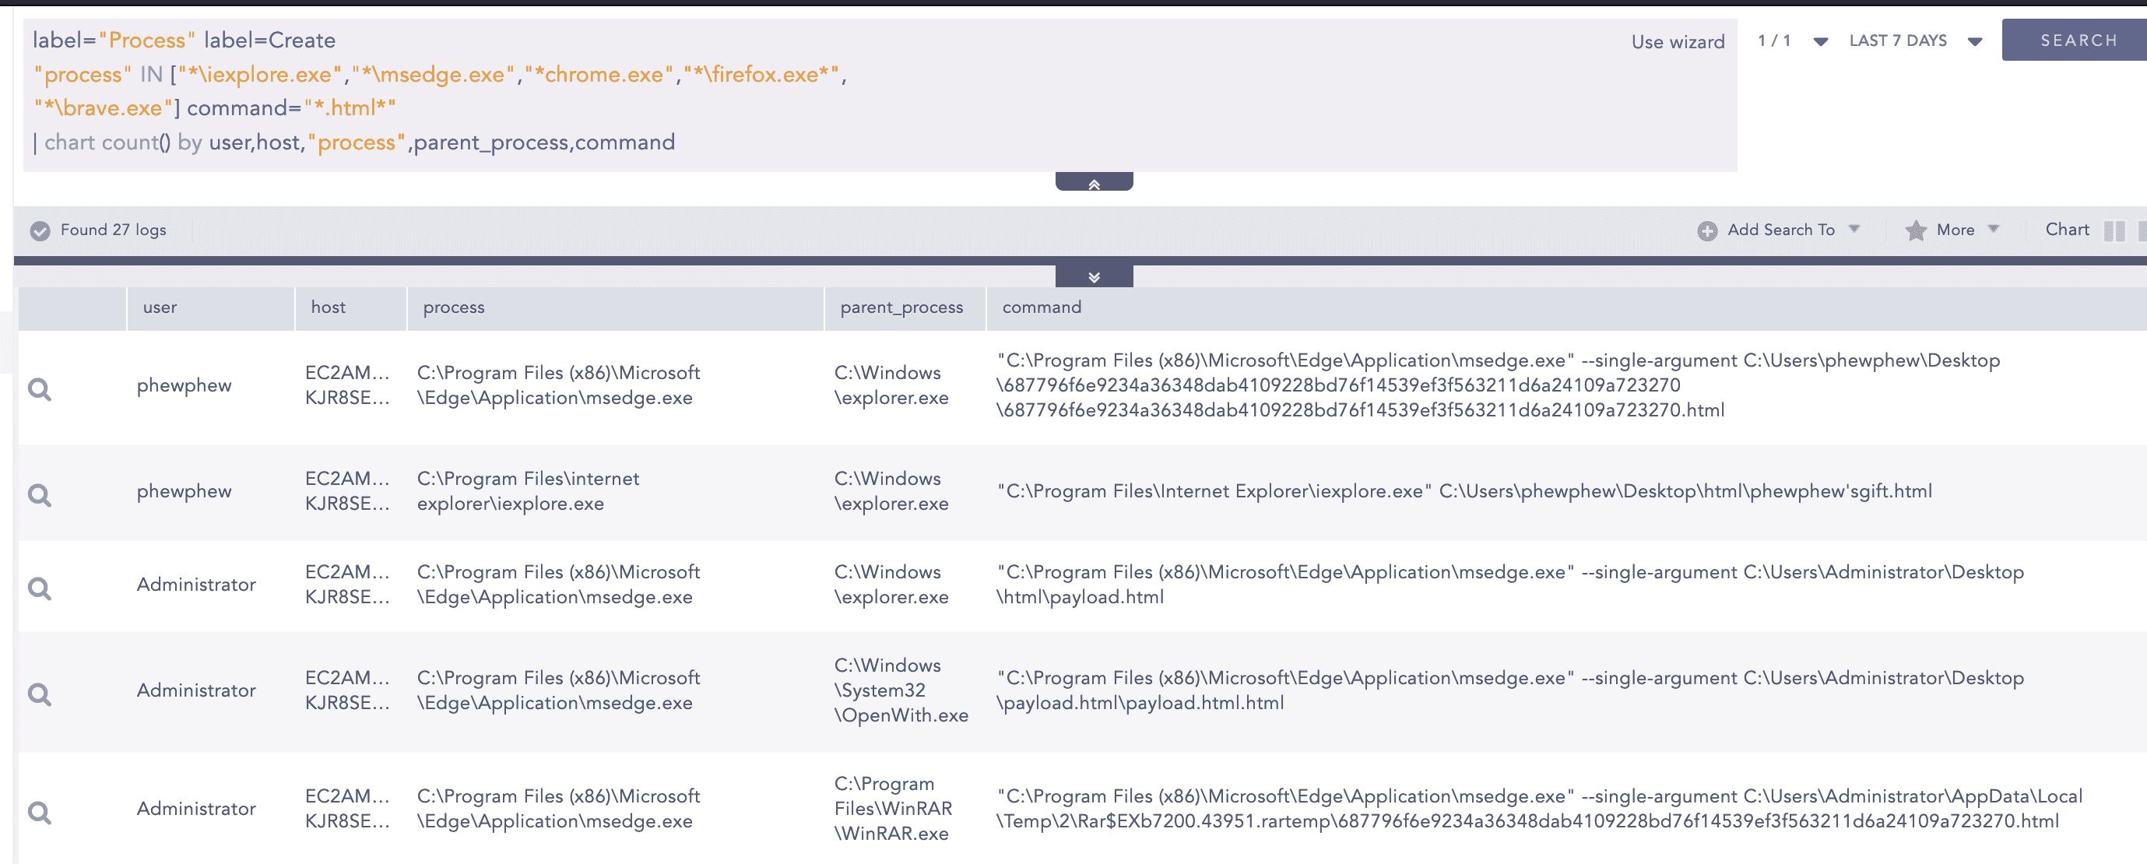Expand the More dropdown arrow
Viewport: 2147px width, 864px height.
tap(1993, 228)
